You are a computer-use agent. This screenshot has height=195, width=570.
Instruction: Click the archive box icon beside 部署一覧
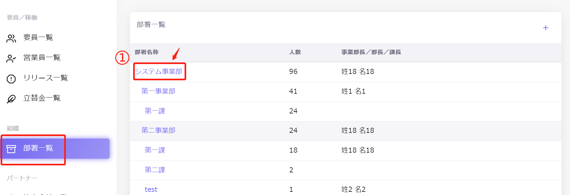[11, 149]
